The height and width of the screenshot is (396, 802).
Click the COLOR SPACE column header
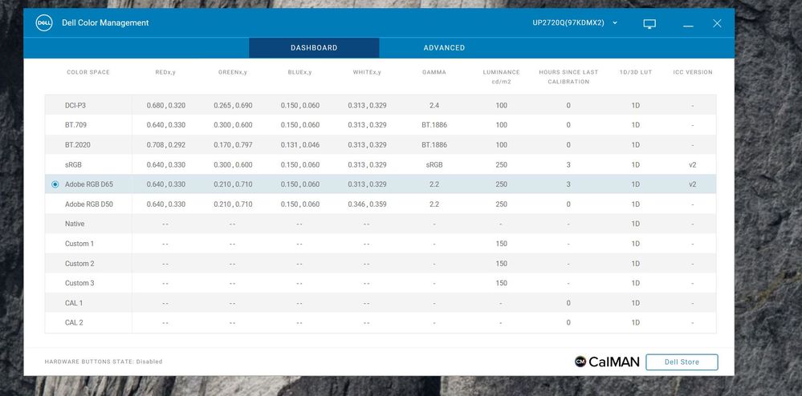[88, 72]
